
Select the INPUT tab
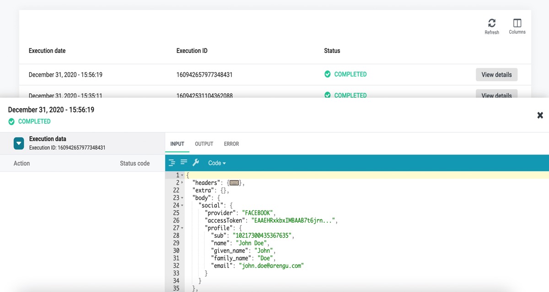[x=177, y=144]
